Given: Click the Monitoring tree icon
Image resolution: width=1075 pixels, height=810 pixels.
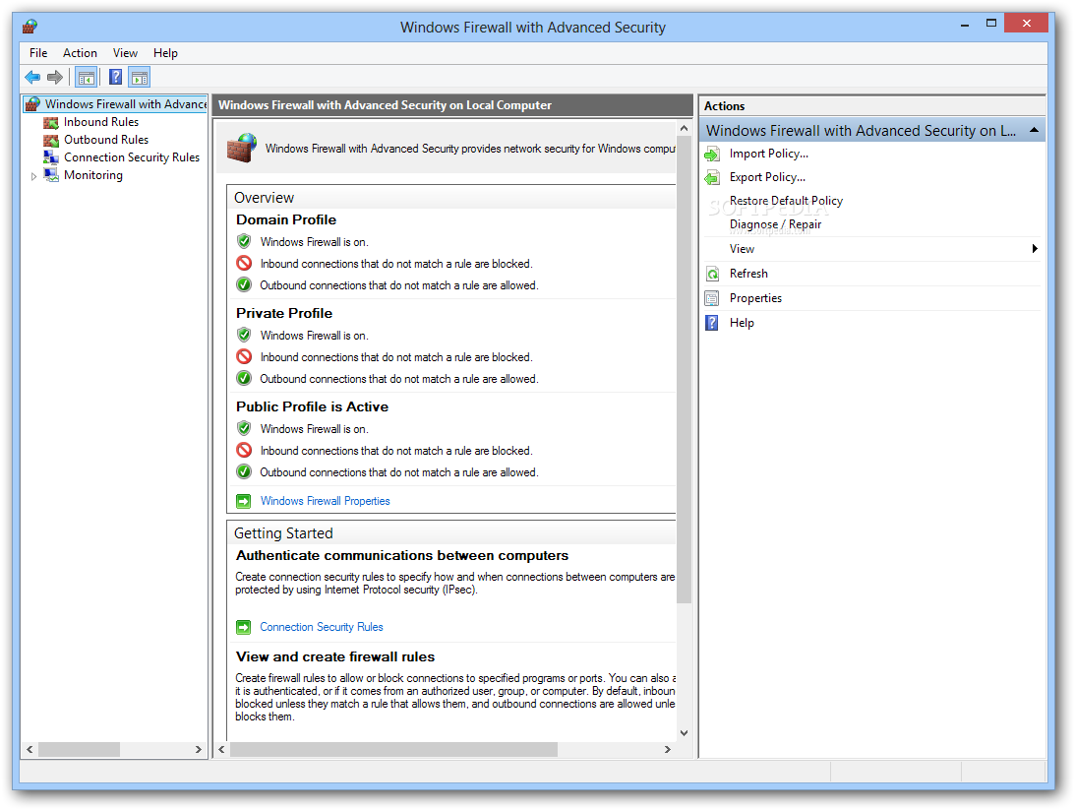Looking at the screenshot, I should coord(51,175).
